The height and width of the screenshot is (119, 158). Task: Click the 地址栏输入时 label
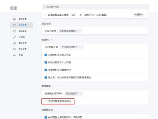51,47
